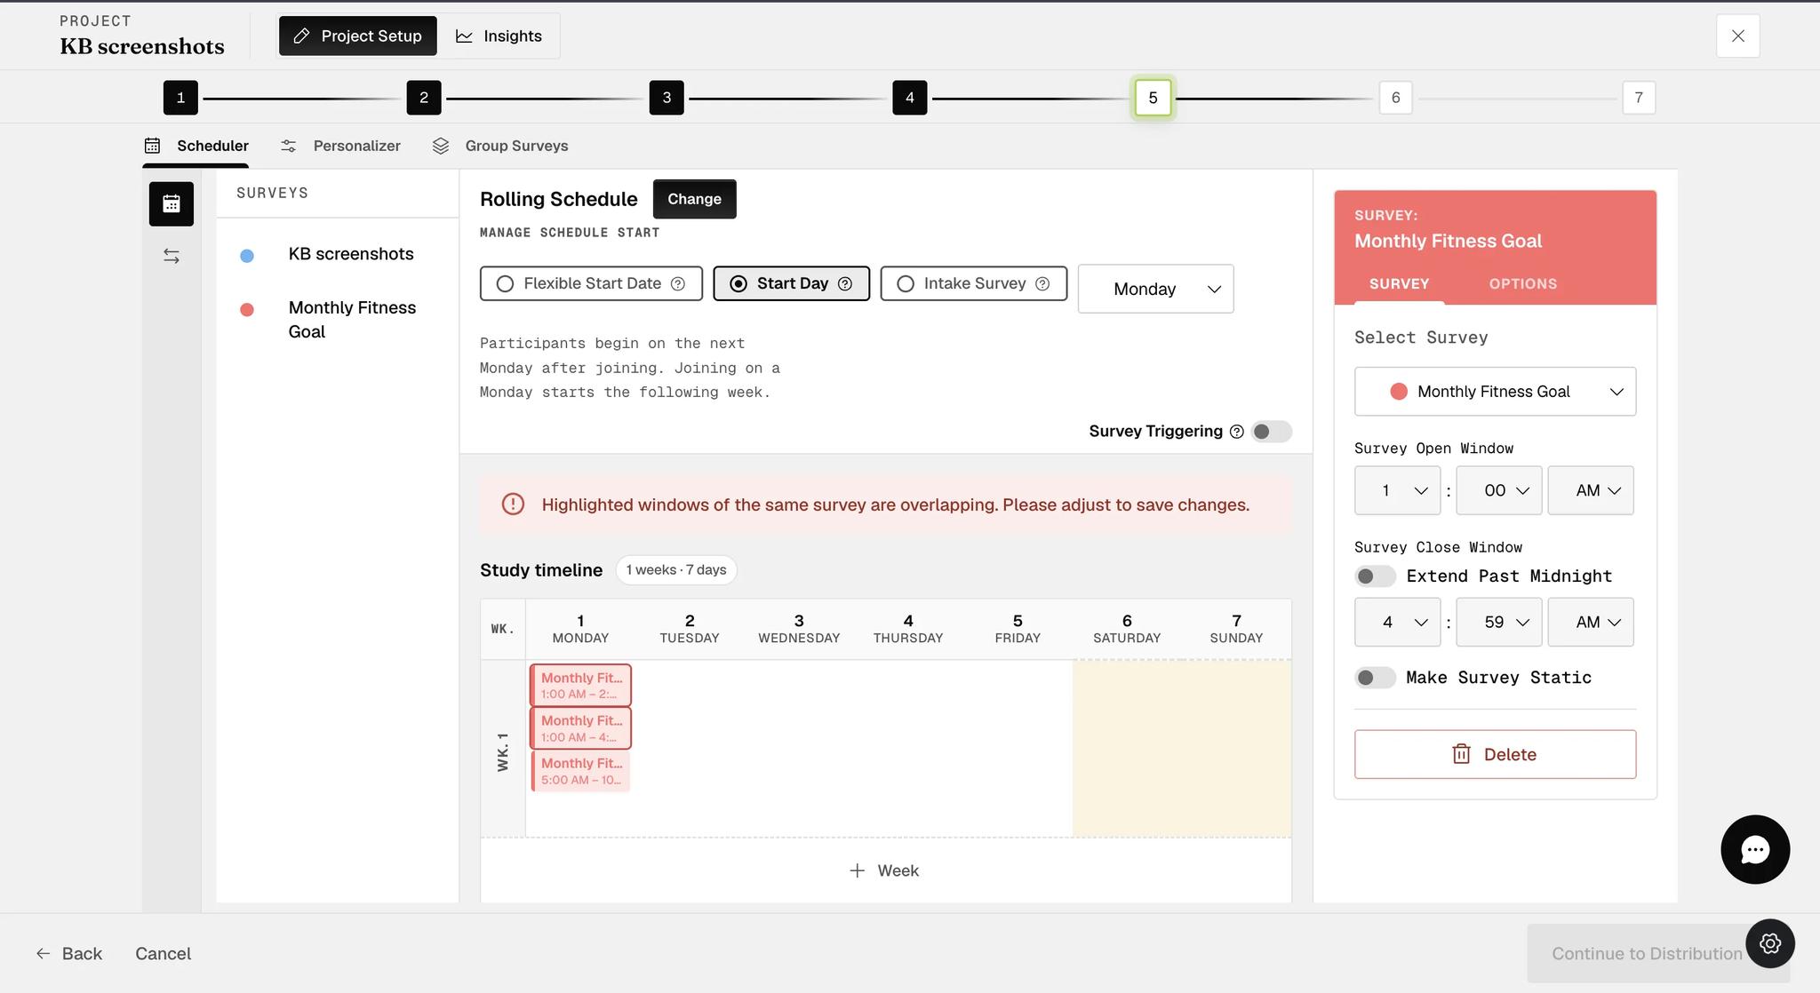Click help icon next to Start Day
1820x993 pixels.
[845, 283]
